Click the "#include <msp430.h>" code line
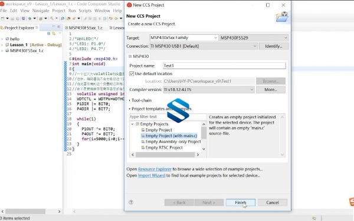The height and width of the screenshot is (221, 354). [x=95, y=59]
